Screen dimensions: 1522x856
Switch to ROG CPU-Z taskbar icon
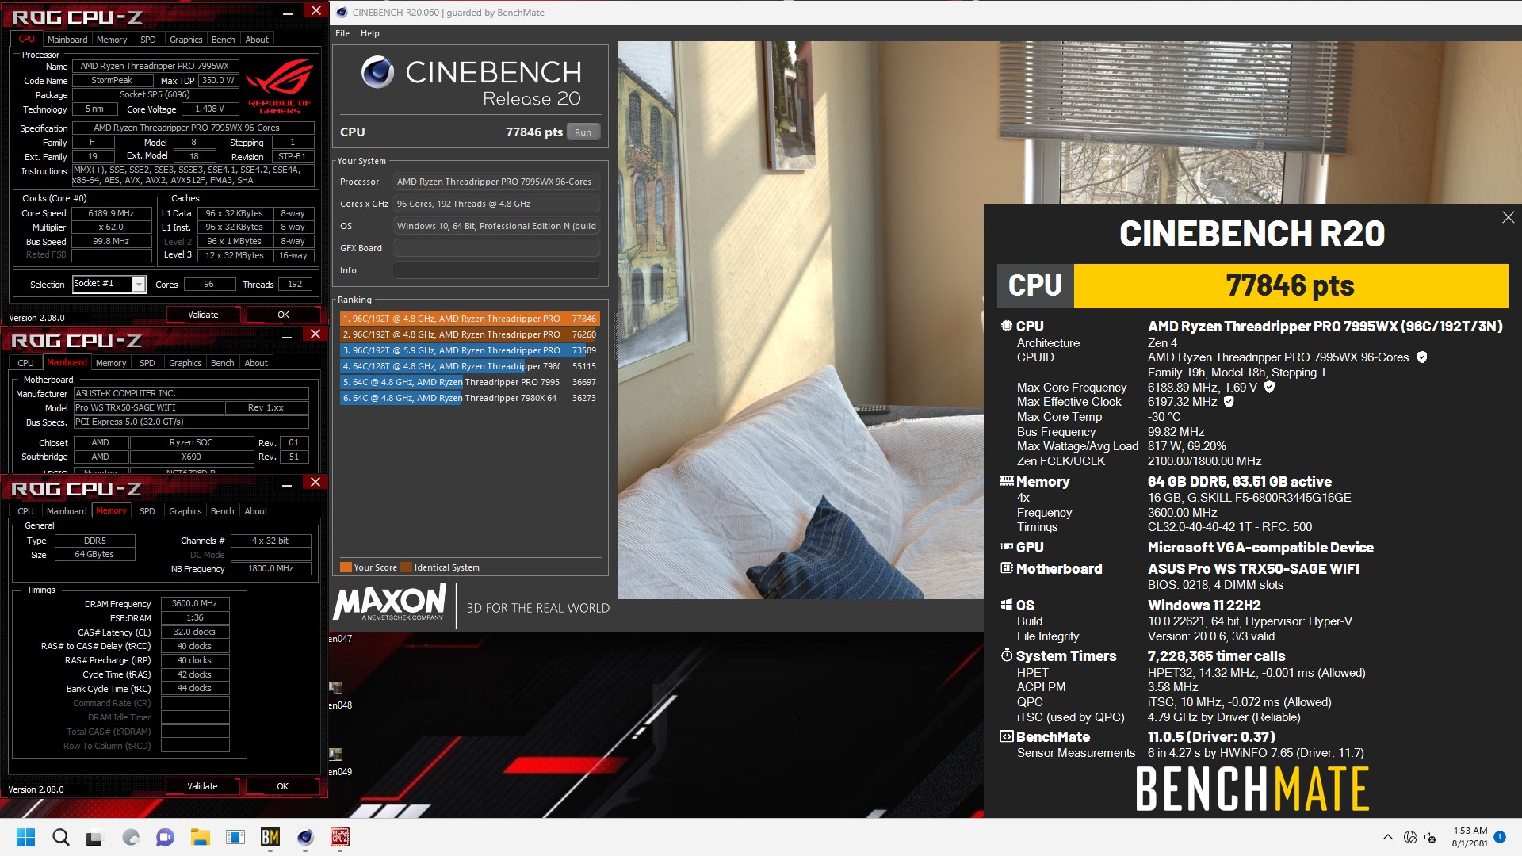(x=340, y=837)
